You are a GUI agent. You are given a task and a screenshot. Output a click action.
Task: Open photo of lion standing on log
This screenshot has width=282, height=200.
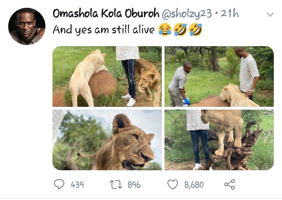219,140
